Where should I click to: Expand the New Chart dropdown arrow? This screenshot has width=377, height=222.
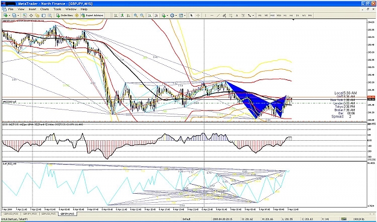pyautogui.click(x=10, y=16)
